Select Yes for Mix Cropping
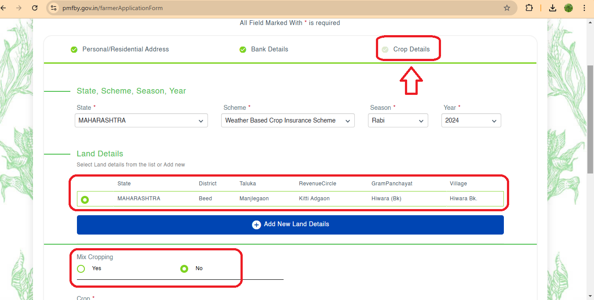The height and width of the screenshot is (300, 594). coord(81,269)
